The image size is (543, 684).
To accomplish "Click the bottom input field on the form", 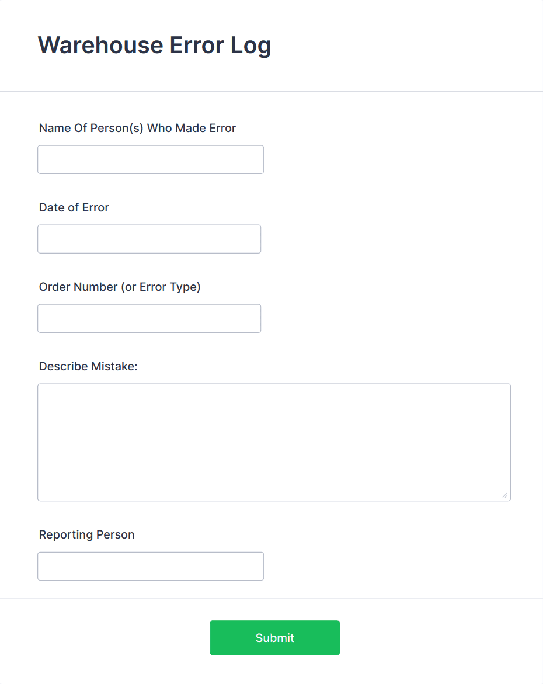I will pos(150,565).
